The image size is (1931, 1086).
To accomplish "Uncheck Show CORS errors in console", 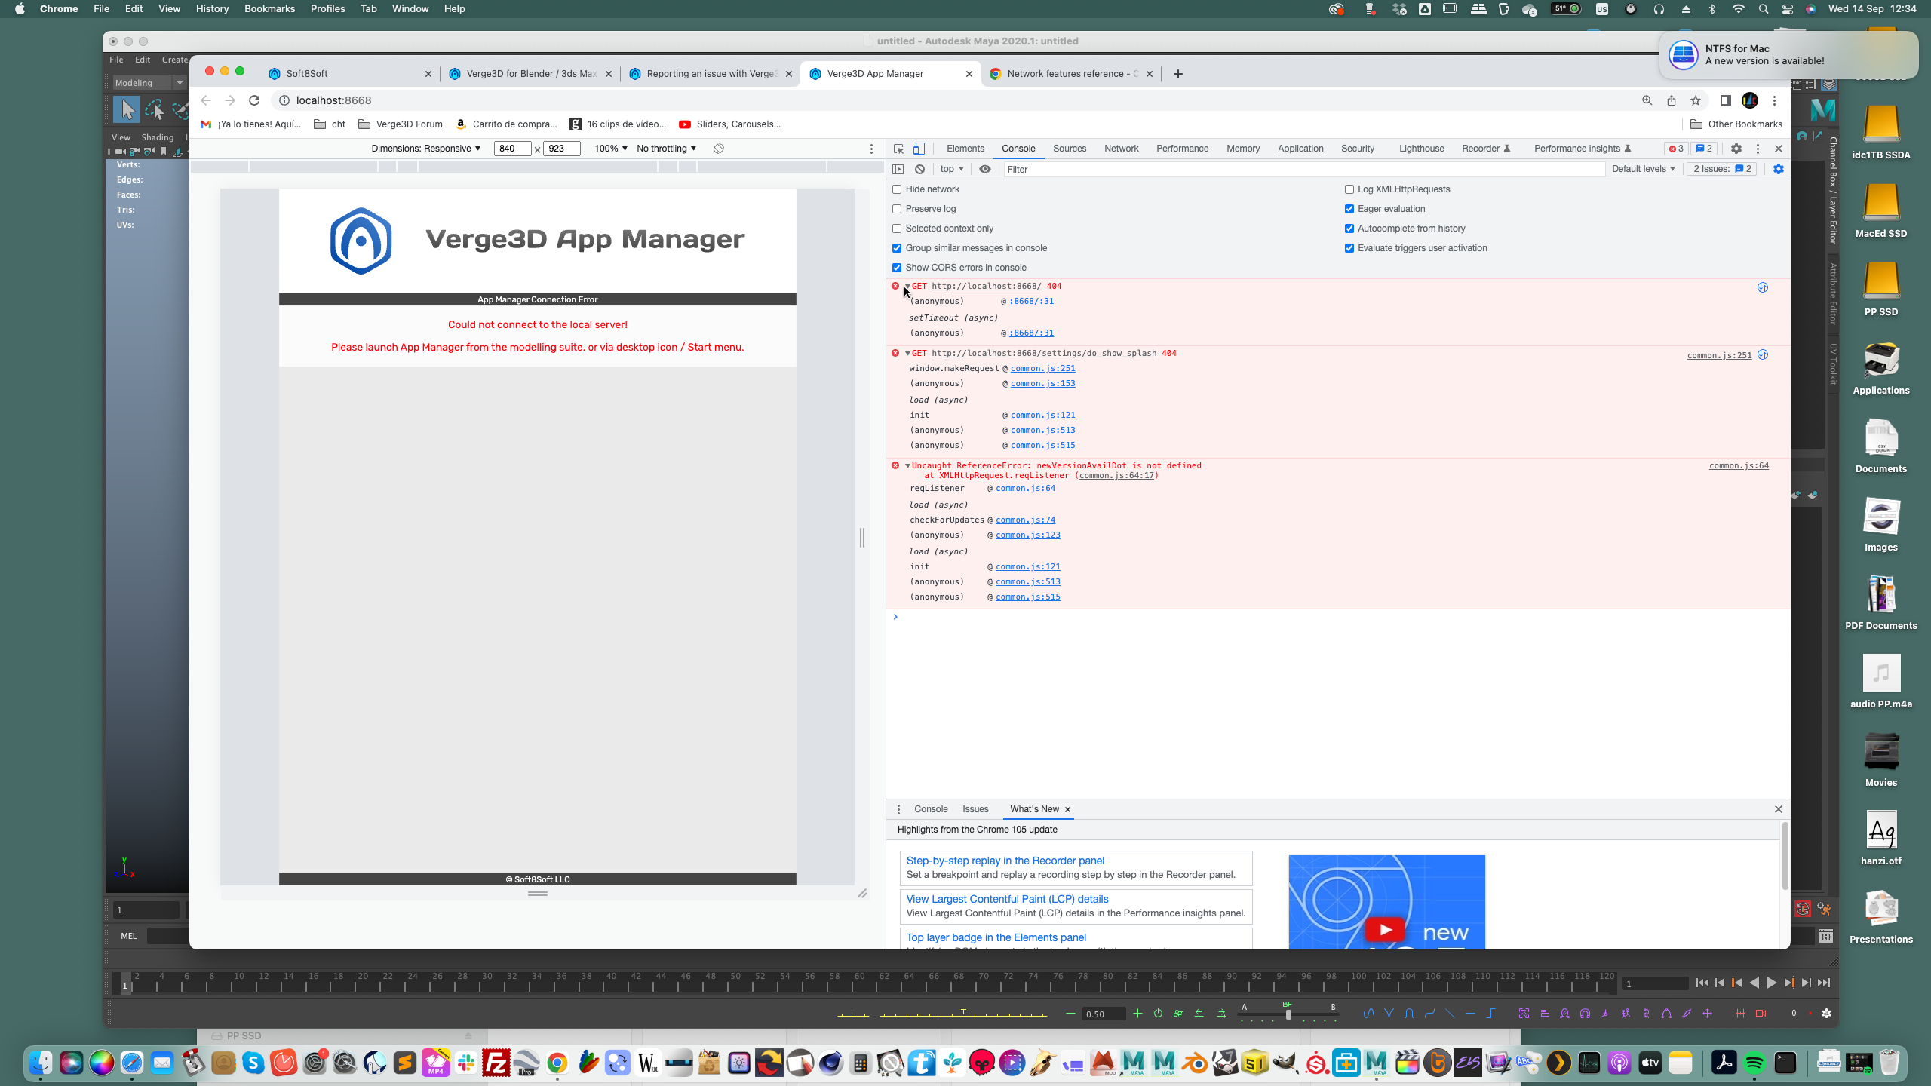I will (897, 268).
